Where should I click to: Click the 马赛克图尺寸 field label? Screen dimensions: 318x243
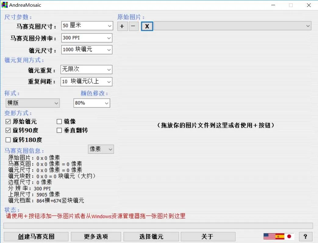[37, 26]
